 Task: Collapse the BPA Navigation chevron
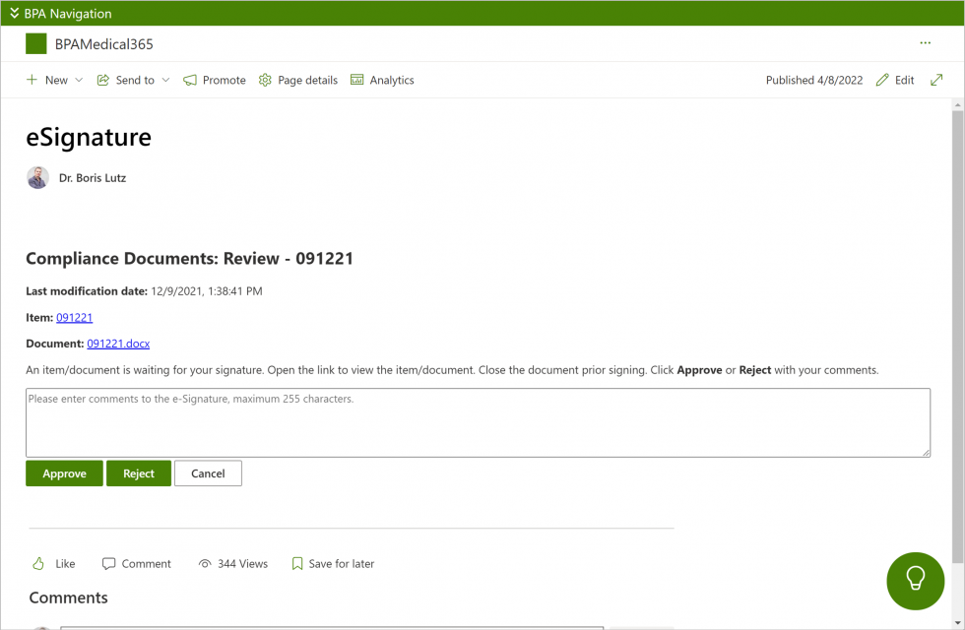12,13
